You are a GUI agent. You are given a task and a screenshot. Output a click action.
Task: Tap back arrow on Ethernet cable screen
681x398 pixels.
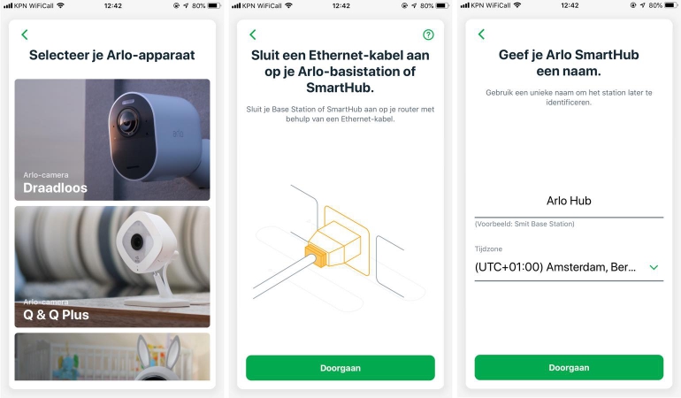[x=253, y=34]
